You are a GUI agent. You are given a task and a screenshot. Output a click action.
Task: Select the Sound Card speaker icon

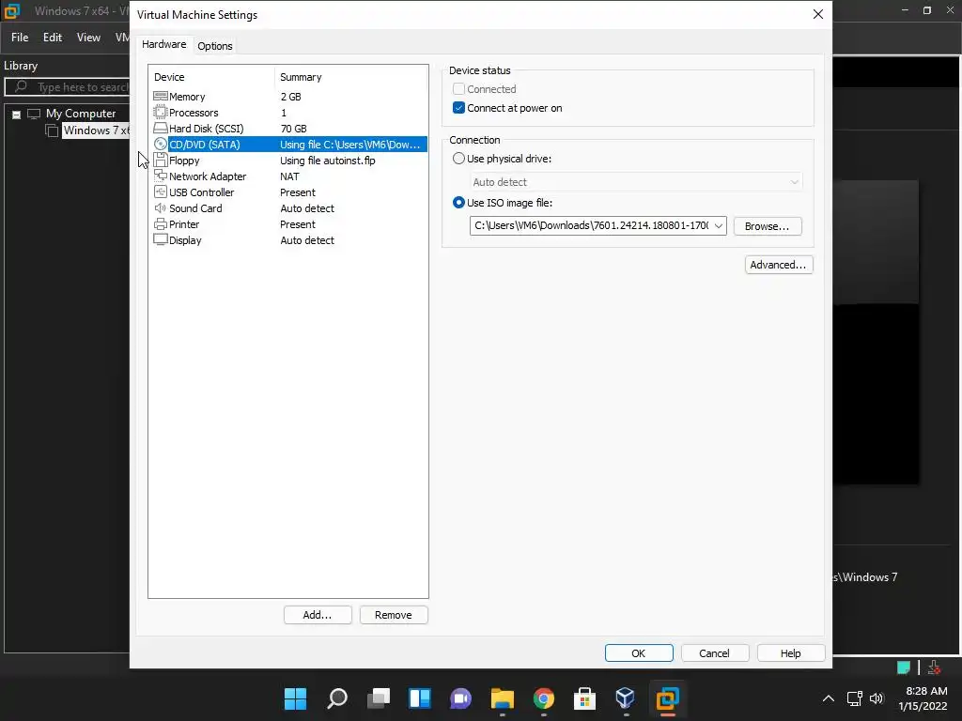tap(160, 207)
